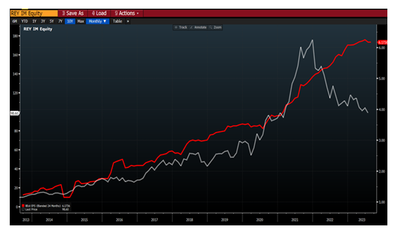The width and height of the screenshot is (393, 231).
Task: Switch to the Table view
Action: point(117,21)
